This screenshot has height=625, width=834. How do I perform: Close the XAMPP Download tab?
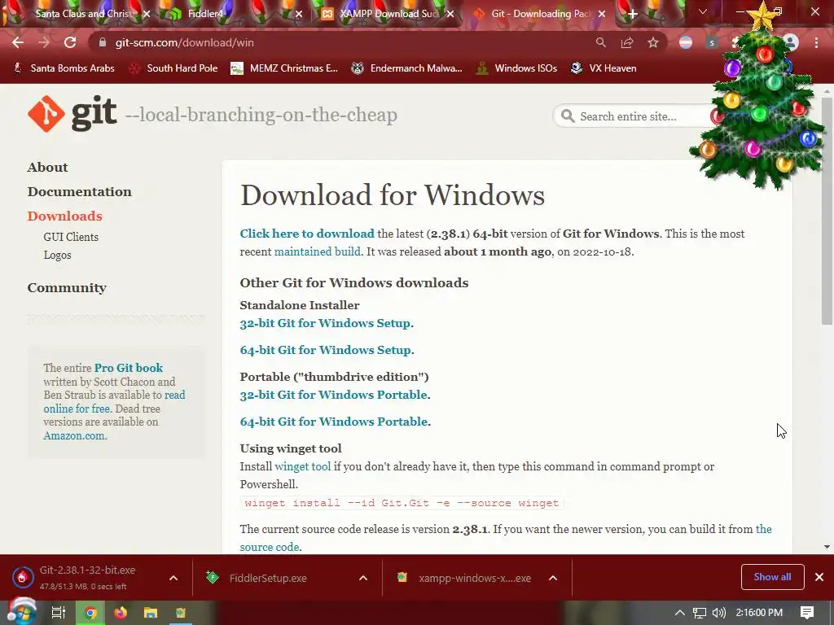pyautogui.click(x=450, y=14)
